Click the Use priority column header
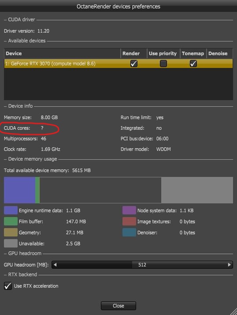 click(163, 53)
